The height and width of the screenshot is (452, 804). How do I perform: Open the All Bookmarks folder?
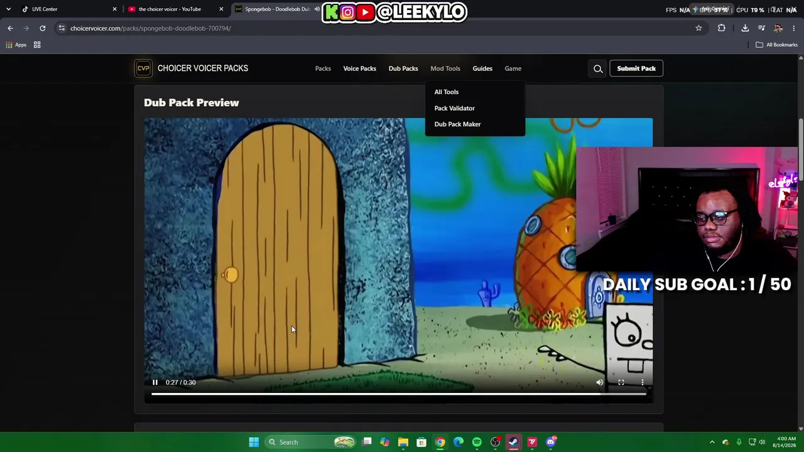tap(776, 45)
